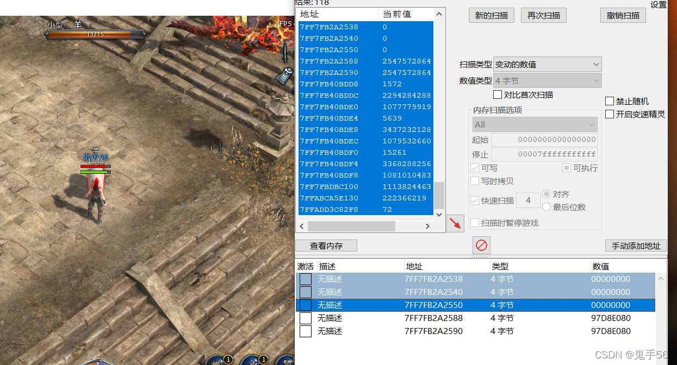Viewport: 677px width, 365px height.
Task: Click the 激活 column header in address table
Action: 306,267
